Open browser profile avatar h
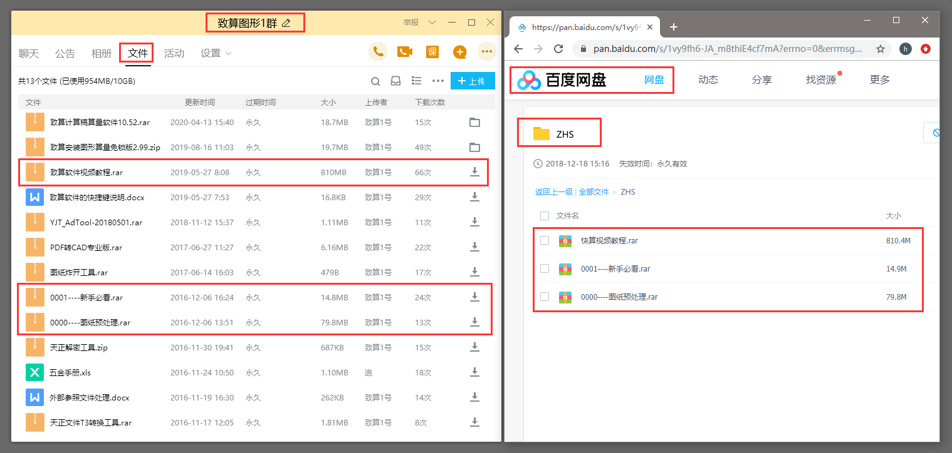This screenshot has width=952, height=453. (x=905, y=49)
